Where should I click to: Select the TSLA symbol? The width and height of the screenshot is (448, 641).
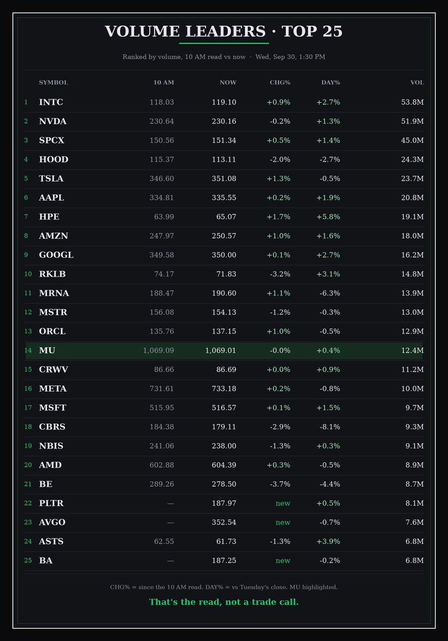coord(51,179)
